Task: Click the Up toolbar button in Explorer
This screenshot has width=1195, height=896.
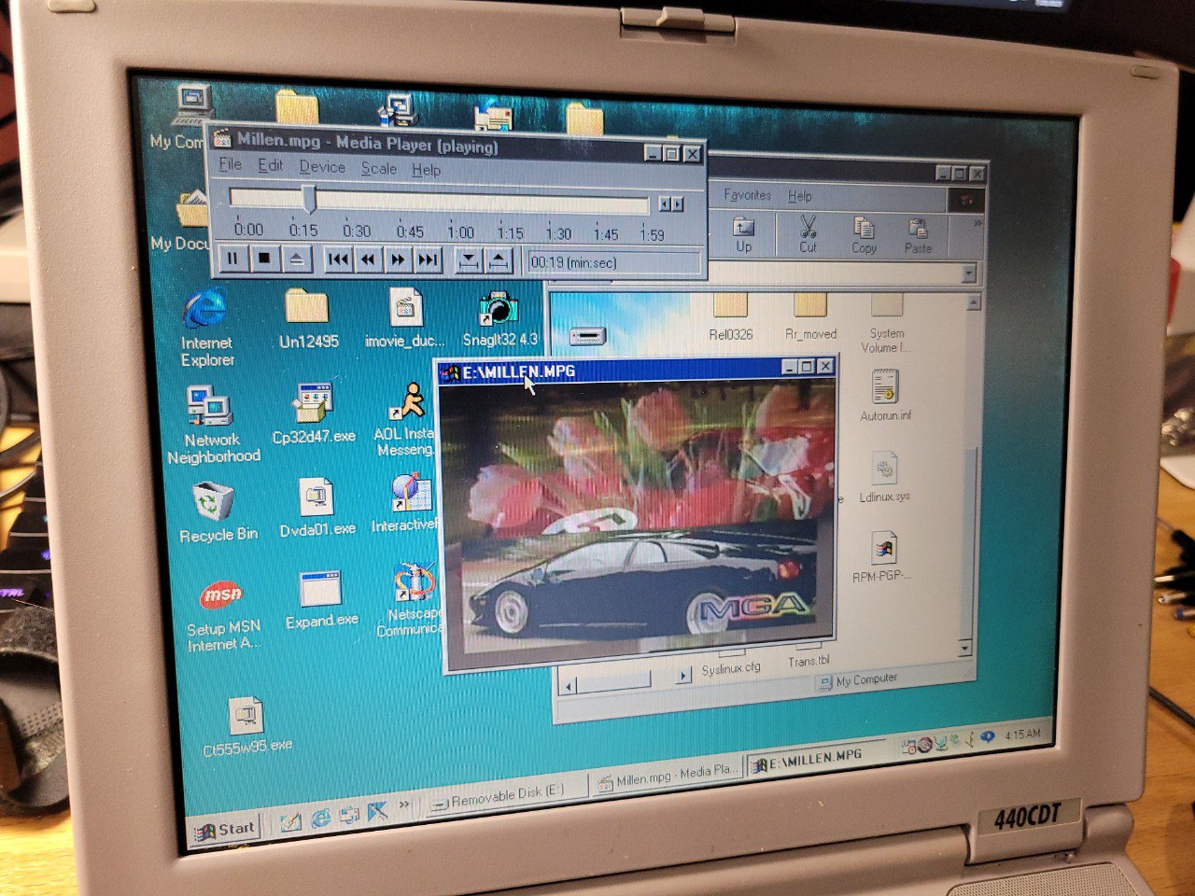Action: [x=743, y=234]
